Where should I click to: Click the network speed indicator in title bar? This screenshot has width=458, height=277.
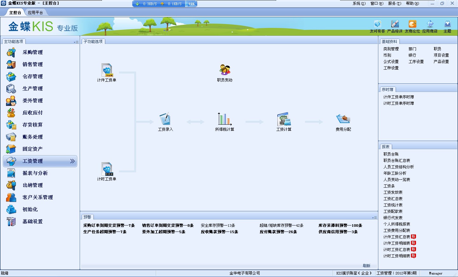point(165,4)
